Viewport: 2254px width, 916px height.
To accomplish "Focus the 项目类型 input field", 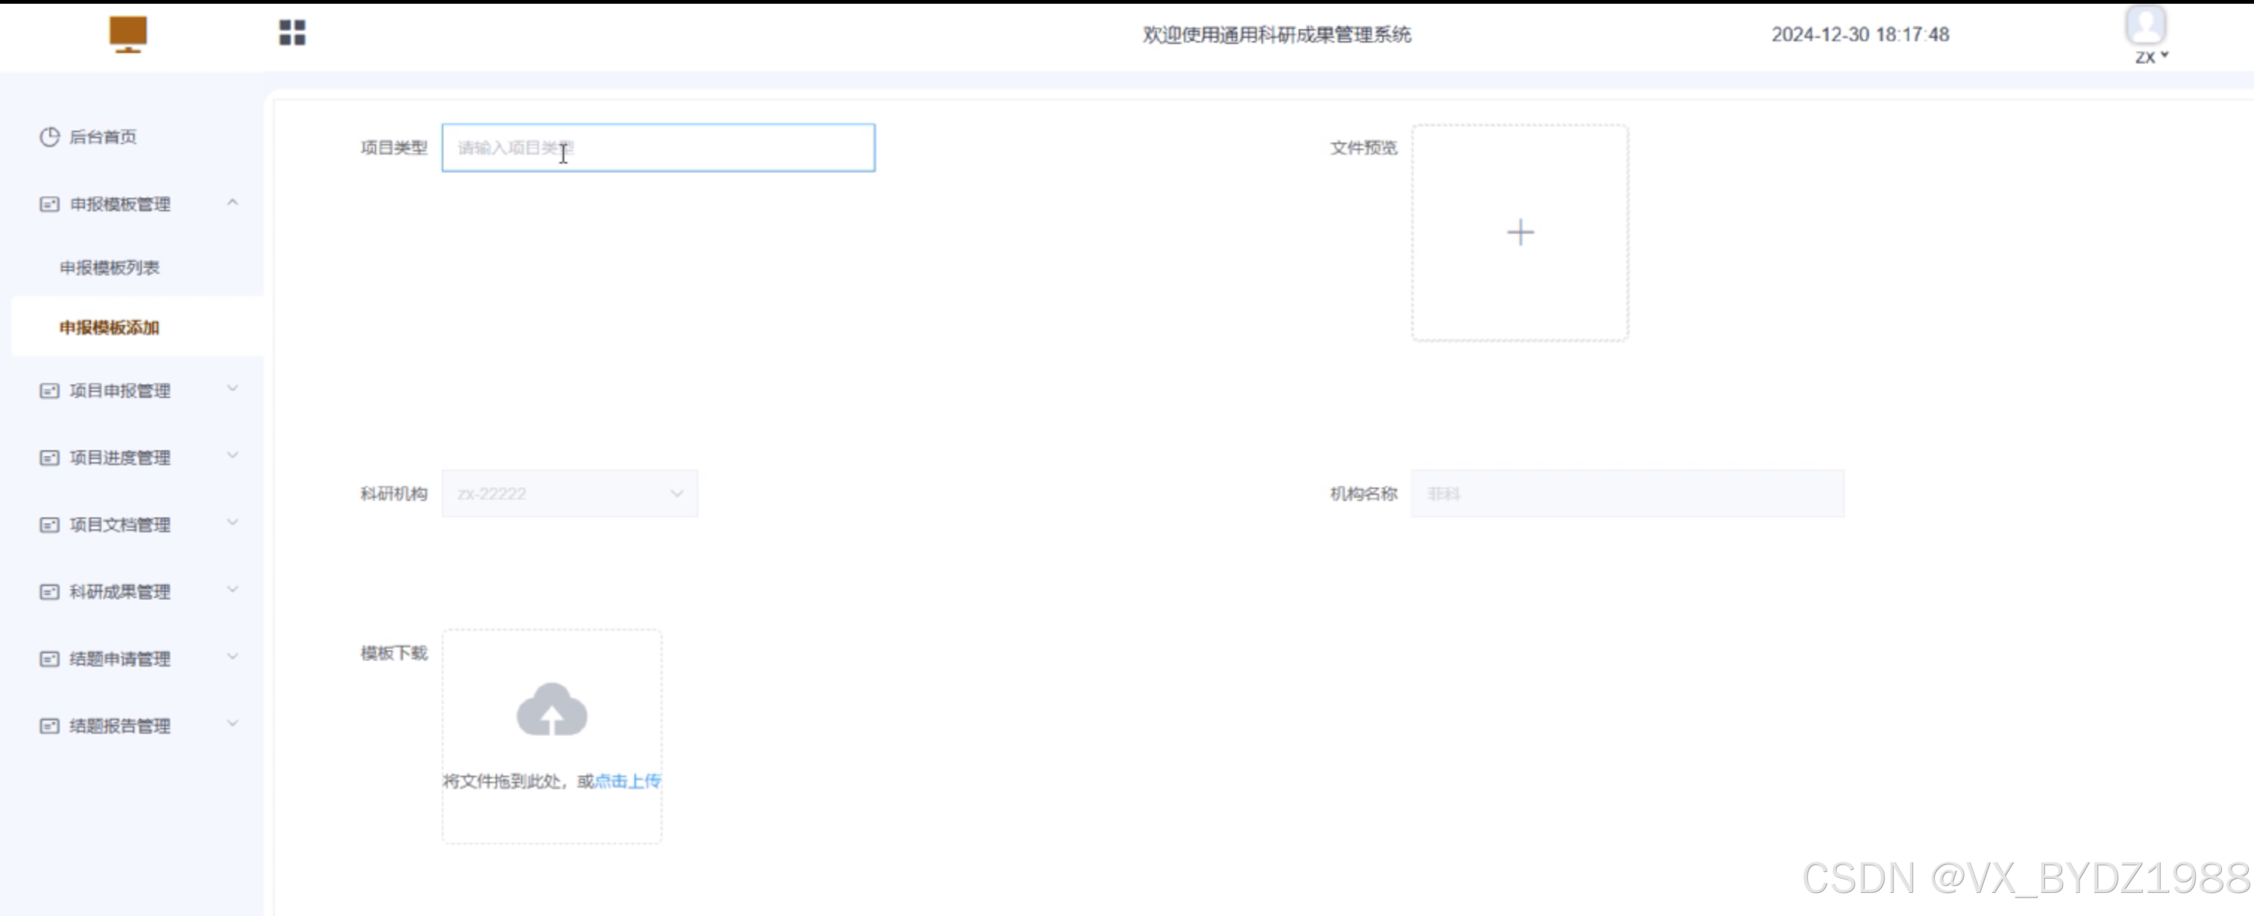I will tap(658, 148).
